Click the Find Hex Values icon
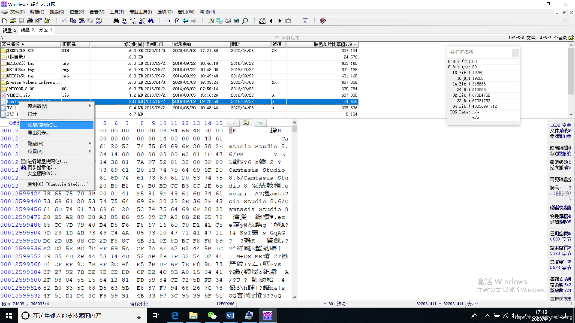Viewport: 575px width, 323px height. click(125, 21)
